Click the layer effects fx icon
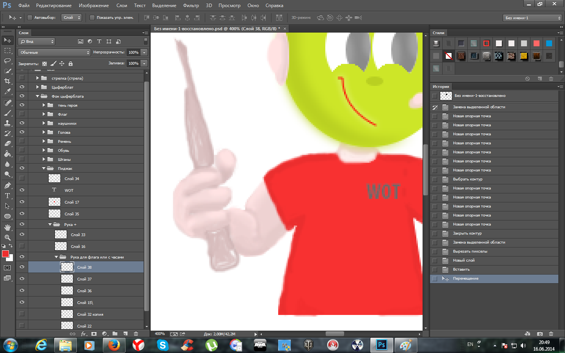The width and height of the screenshot is (565, 353). pyautogui.click(x=83, y=334)
